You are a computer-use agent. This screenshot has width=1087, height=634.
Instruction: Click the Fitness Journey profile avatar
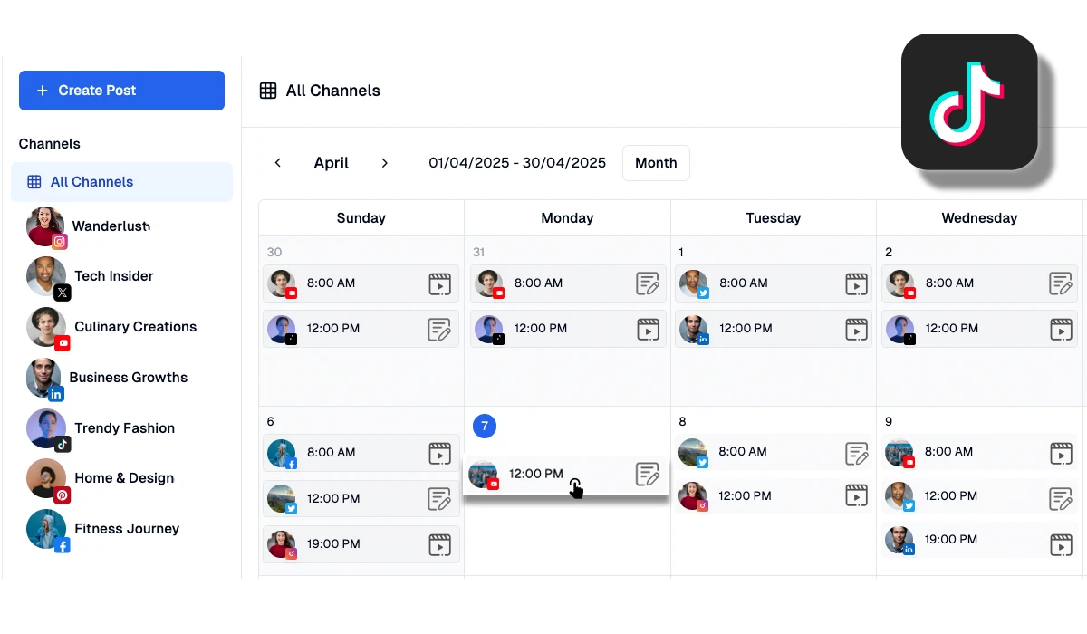(45, 529)
